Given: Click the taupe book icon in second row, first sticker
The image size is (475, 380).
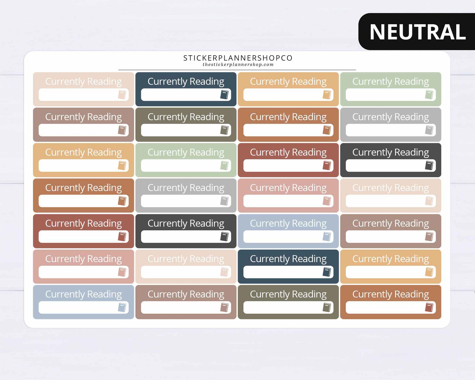Looking at the screenshot, I should click(122, 130).
